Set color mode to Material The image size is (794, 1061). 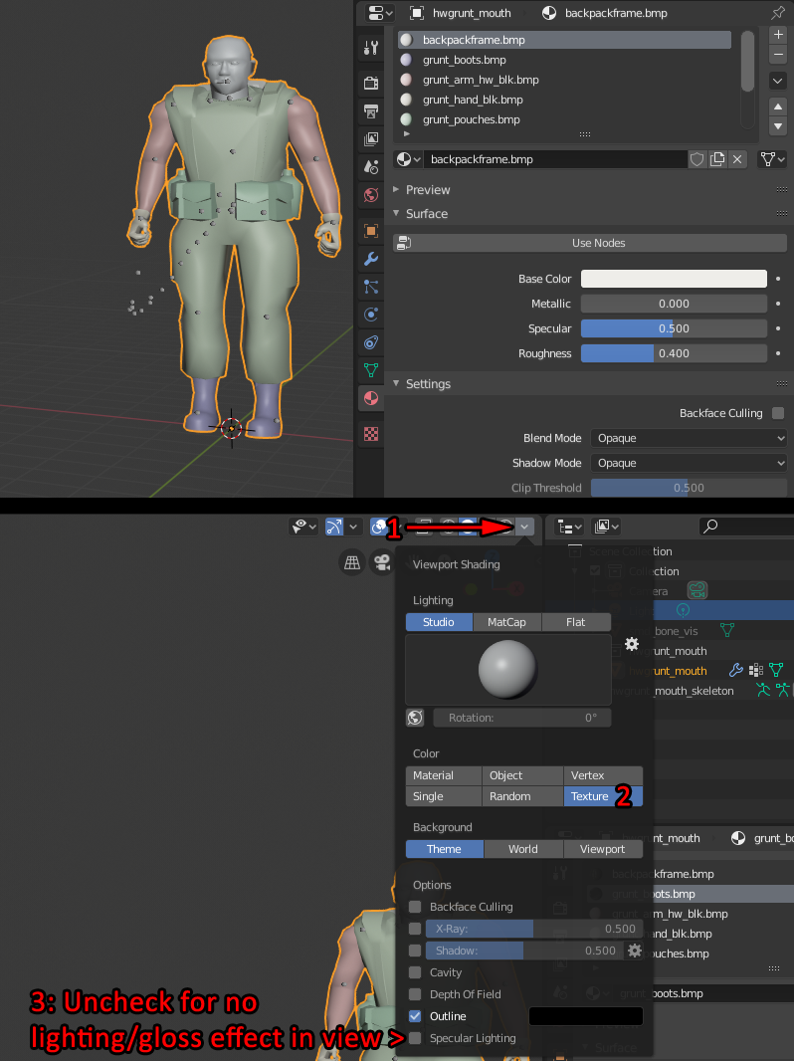coord(443,775)
